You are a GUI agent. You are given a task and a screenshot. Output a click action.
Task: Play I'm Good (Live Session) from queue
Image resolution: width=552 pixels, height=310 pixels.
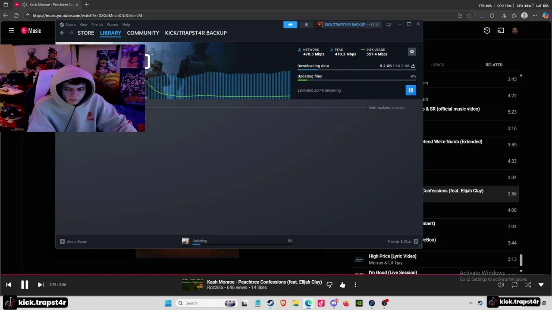coord(392,273)
